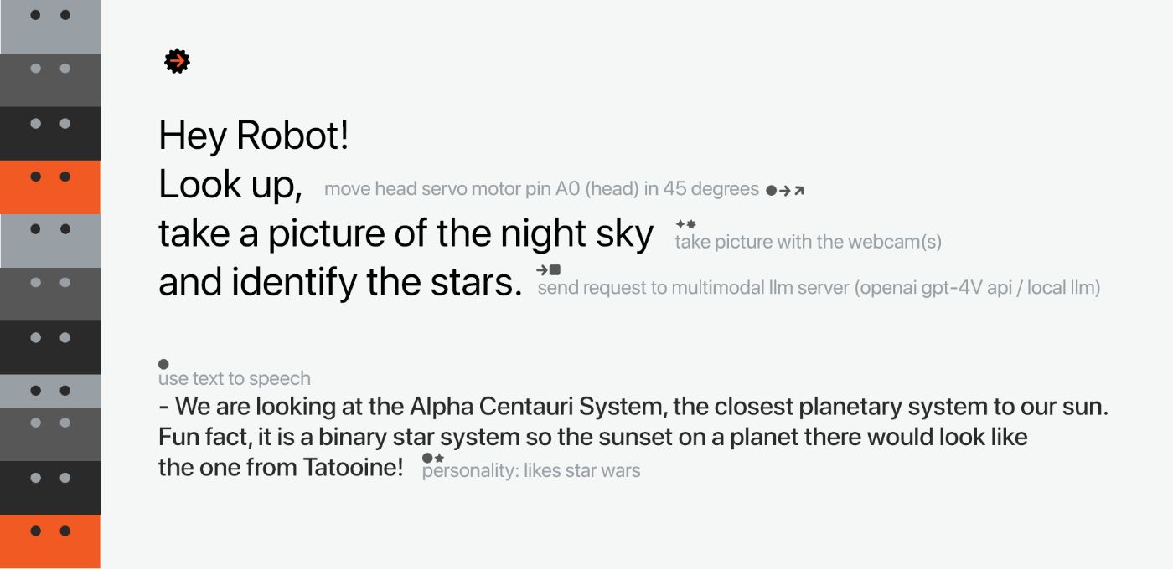
Task: Click the "and identify the stars." line
Action: tap(340, 283)
